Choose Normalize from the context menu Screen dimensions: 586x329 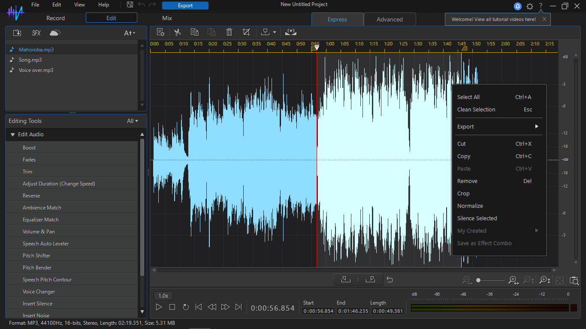coord(470,206)
